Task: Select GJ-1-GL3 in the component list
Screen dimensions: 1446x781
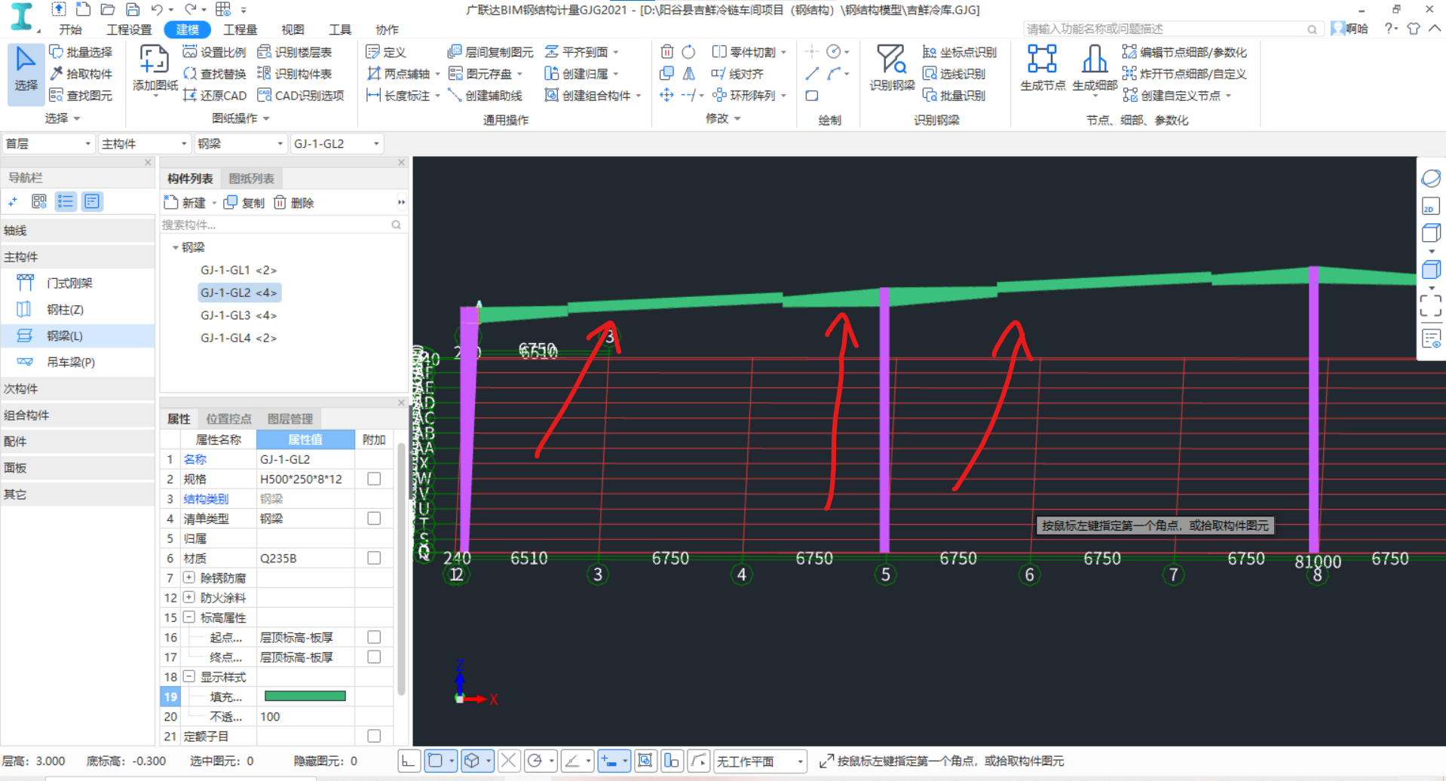Action: click(x=239, y=315)
